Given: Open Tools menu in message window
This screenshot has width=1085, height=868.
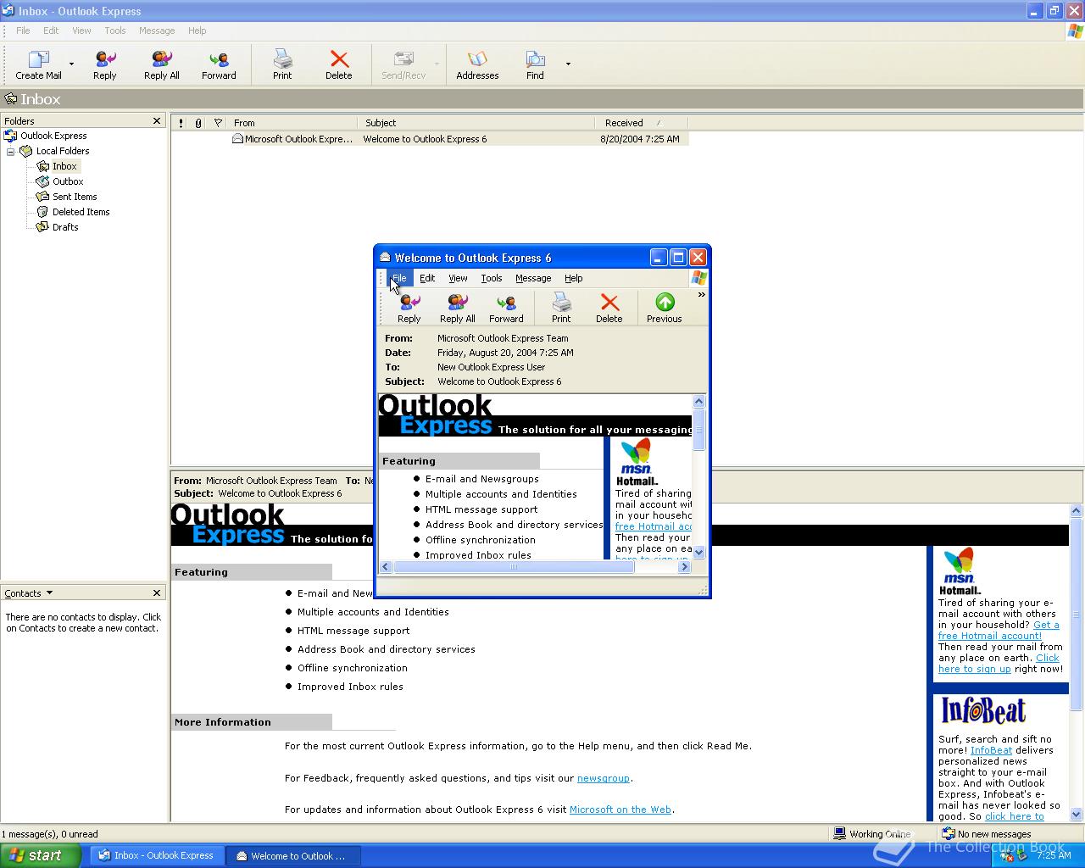Looking at the screenshot, I should coord(492,278).
